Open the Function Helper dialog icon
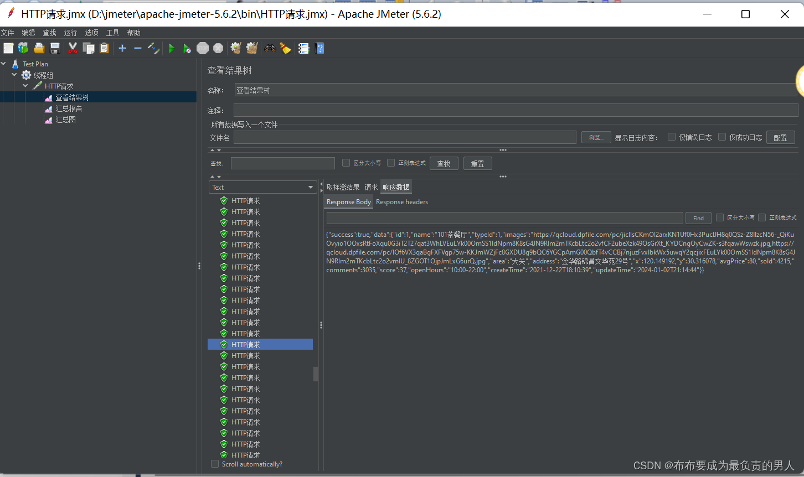 [303, 48]
